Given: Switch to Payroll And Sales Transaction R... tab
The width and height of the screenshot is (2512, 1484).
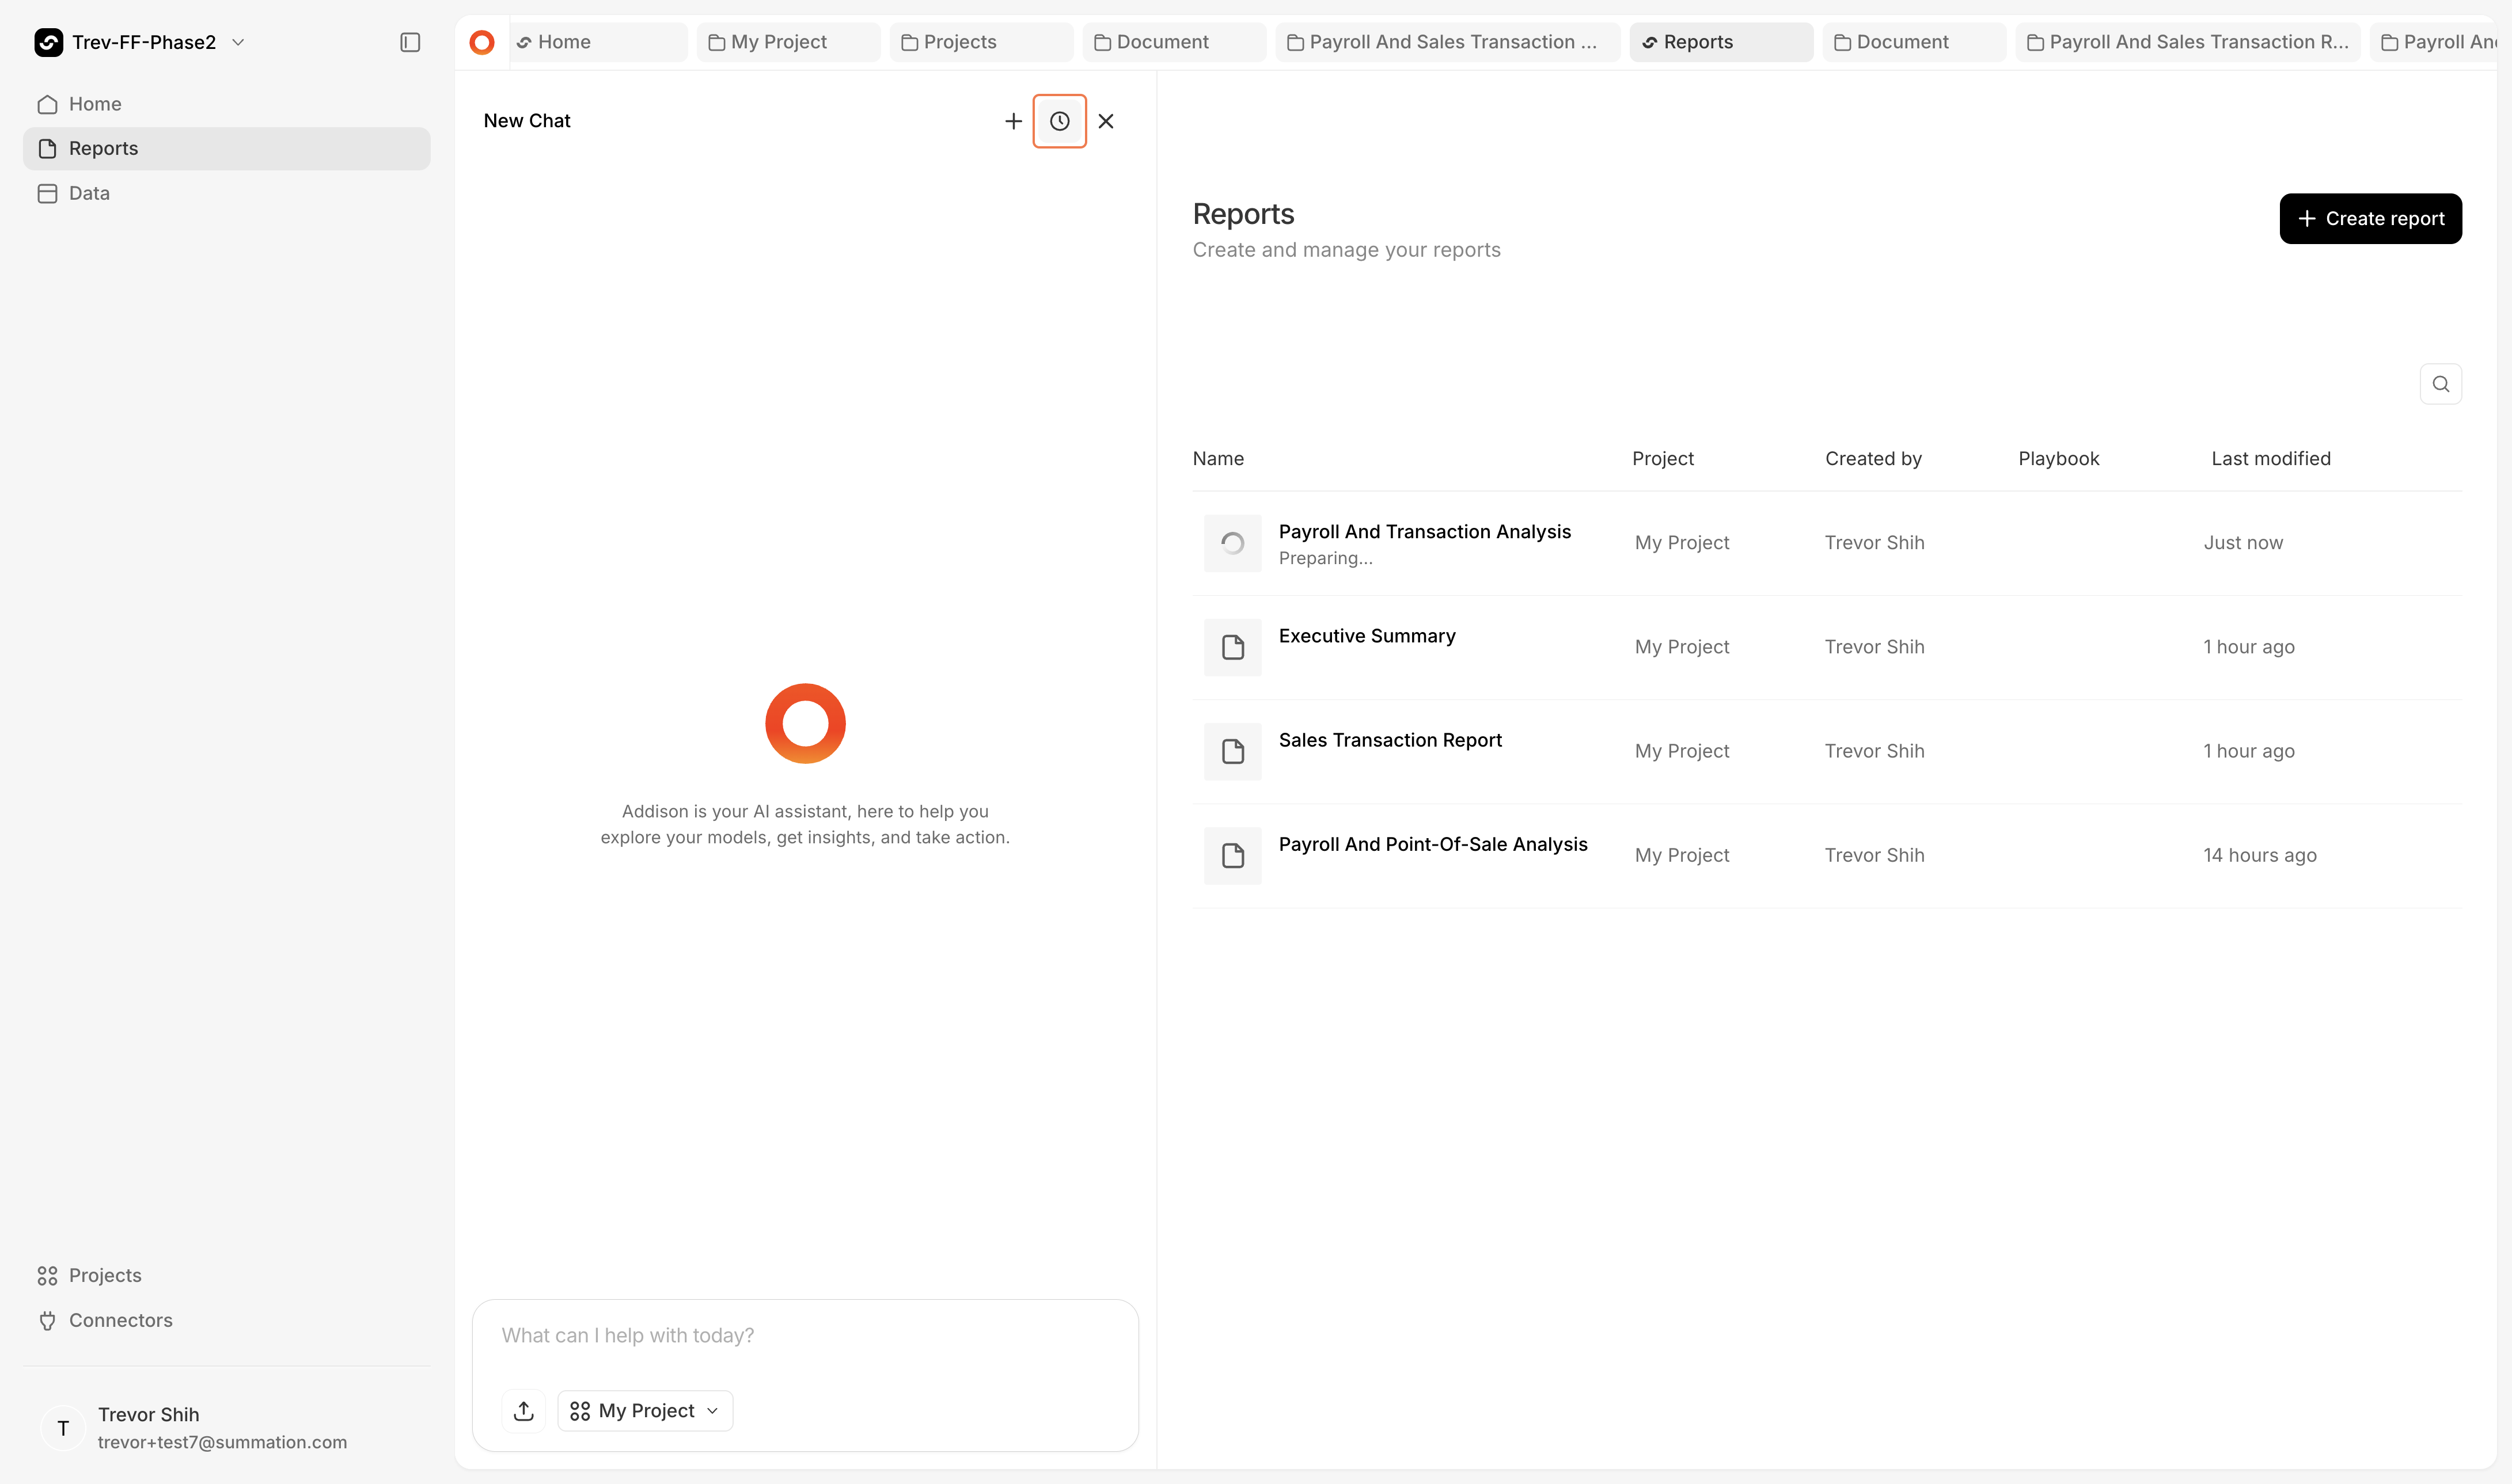Looking at the screenshot, I should point(2188,42).
